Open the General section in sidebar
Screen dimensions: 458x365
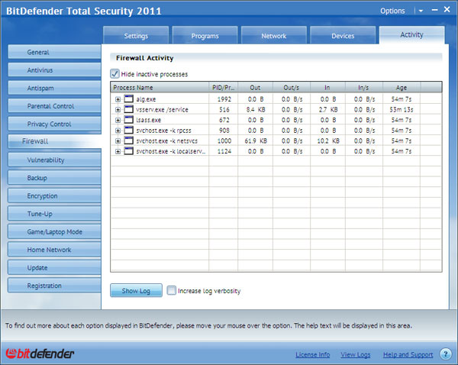click(54, 52)
